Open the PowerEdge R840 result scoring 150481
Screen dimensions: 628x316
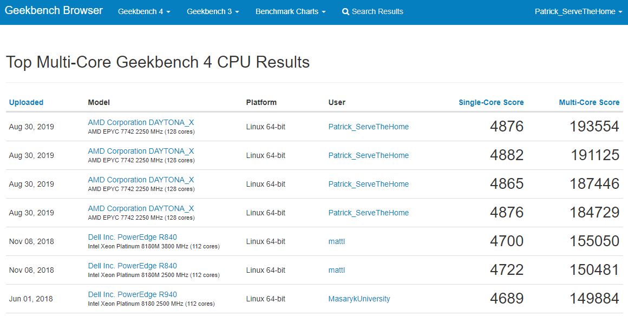[x=132, y=266]
